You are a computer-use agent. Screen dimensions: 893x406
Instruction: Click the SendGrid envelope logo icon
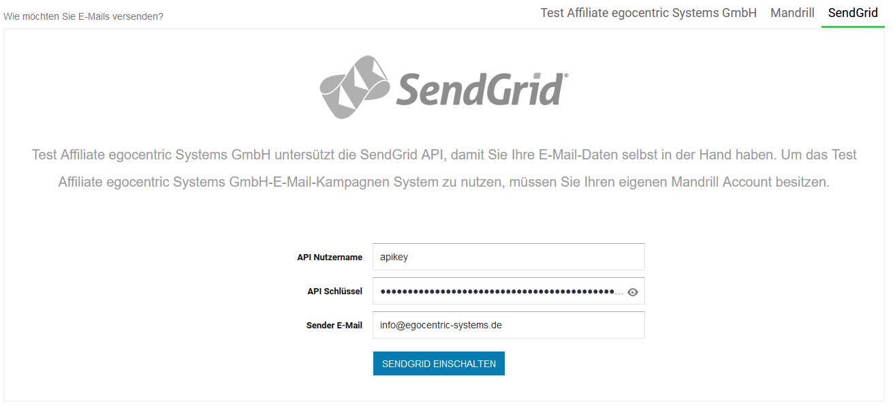(355, 87)
